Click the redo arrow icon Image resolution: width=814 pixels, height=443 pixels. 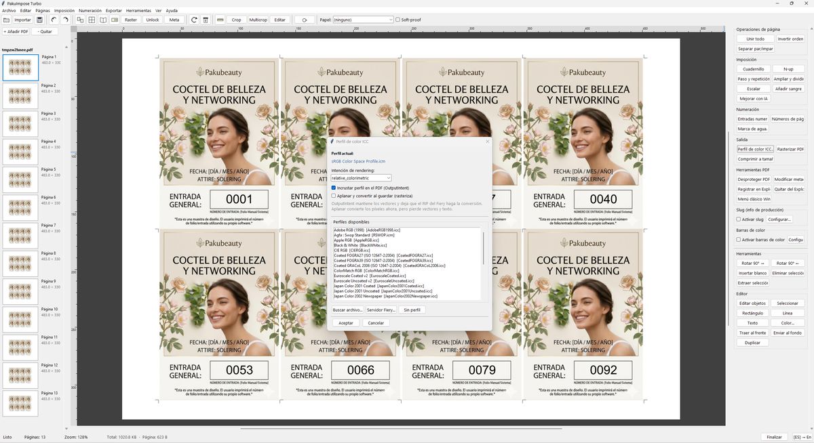pyautogui.click(x=65, y=20)
